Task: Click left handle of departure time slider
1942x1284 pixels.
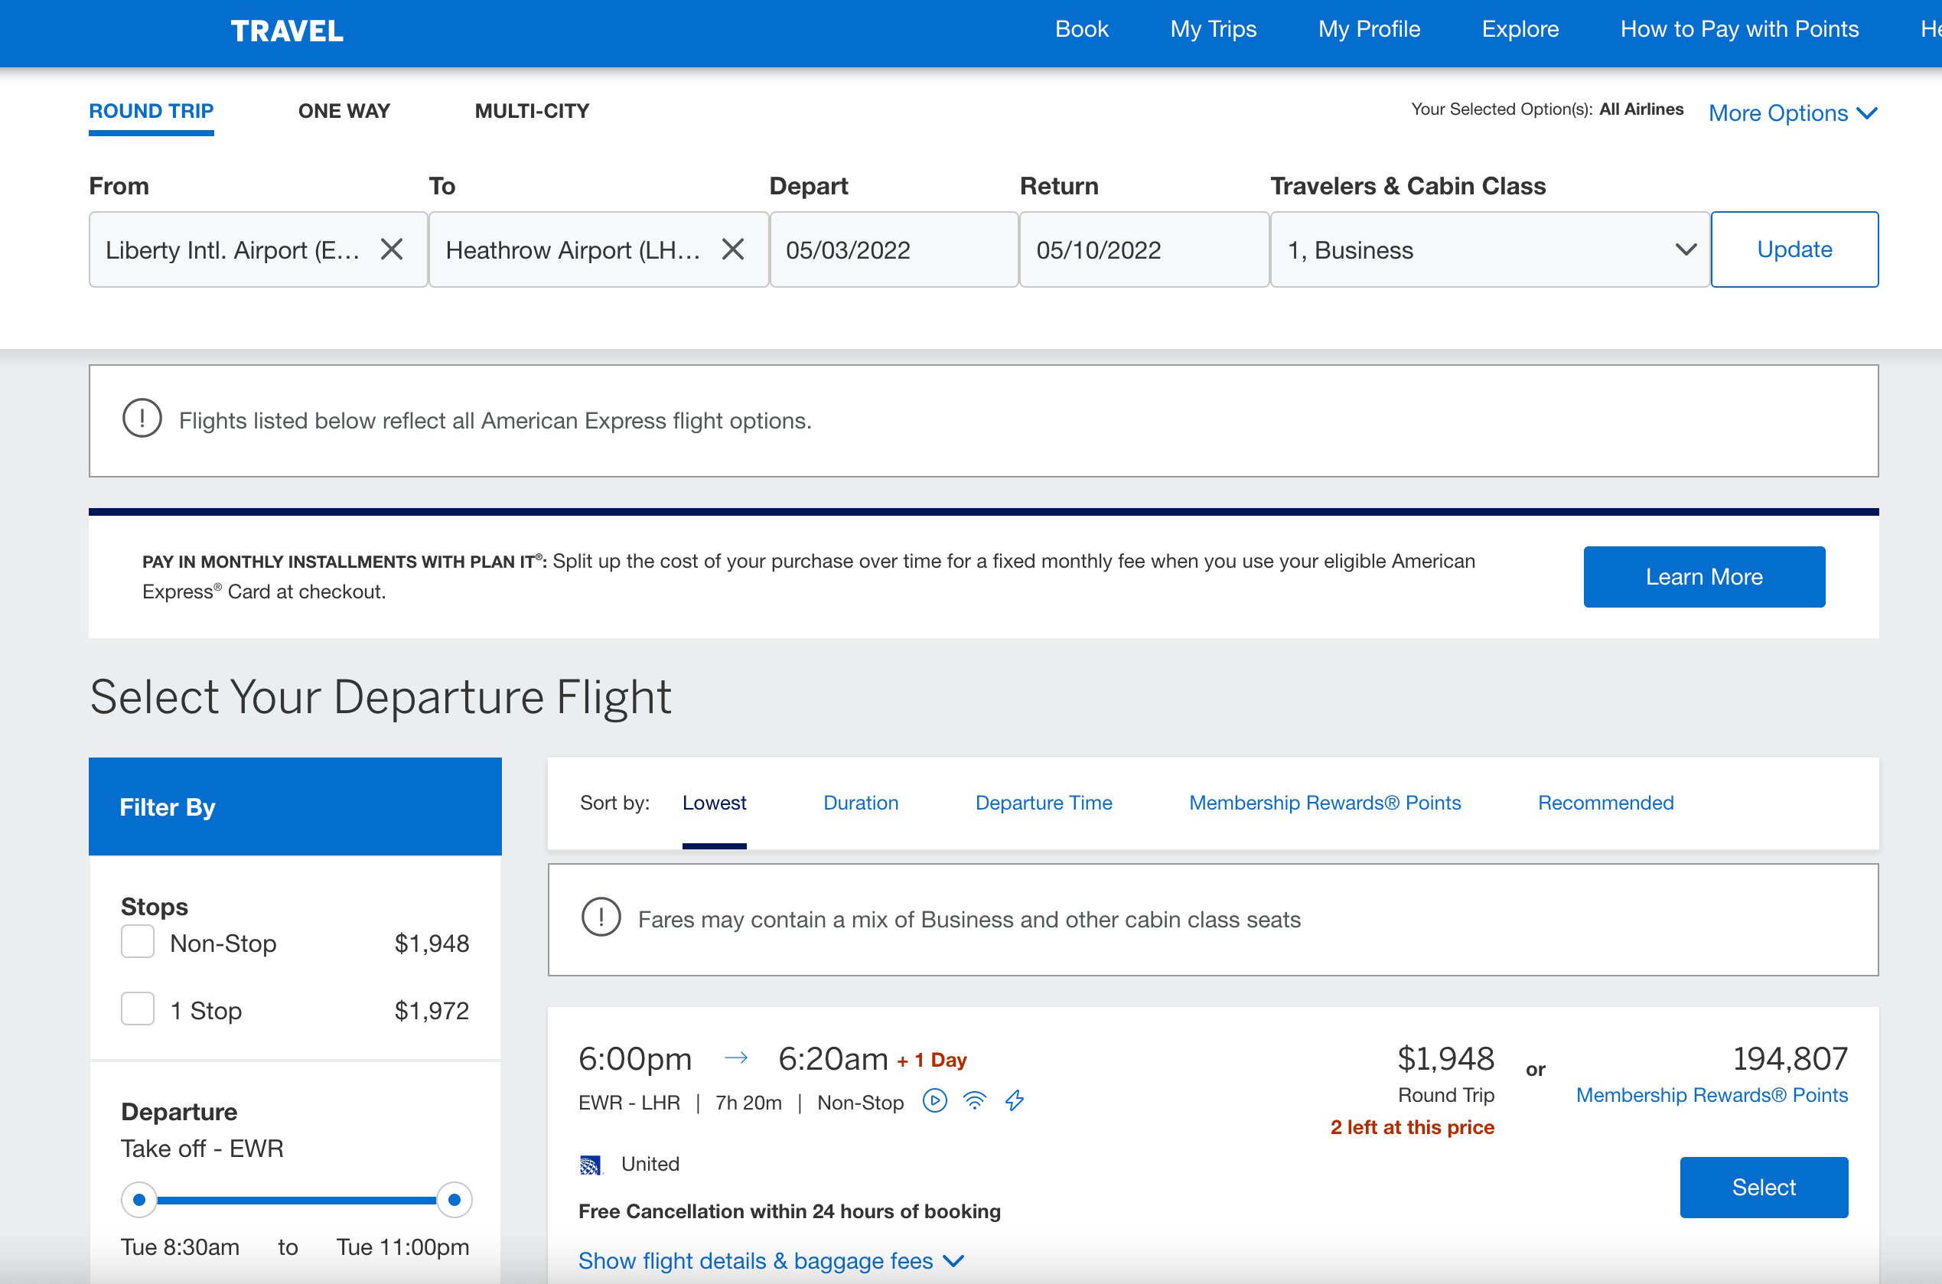Action: (139, 1200)
